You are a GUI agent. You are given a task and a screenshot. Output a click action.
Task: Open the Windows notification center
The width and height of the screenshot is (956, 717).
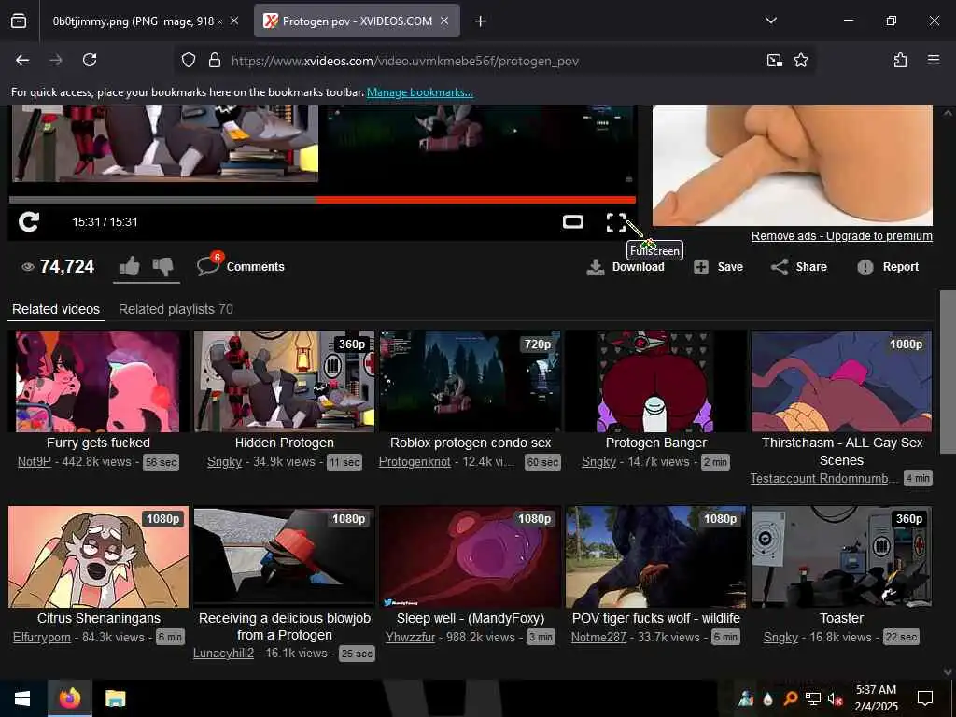[x=925, y=698]
